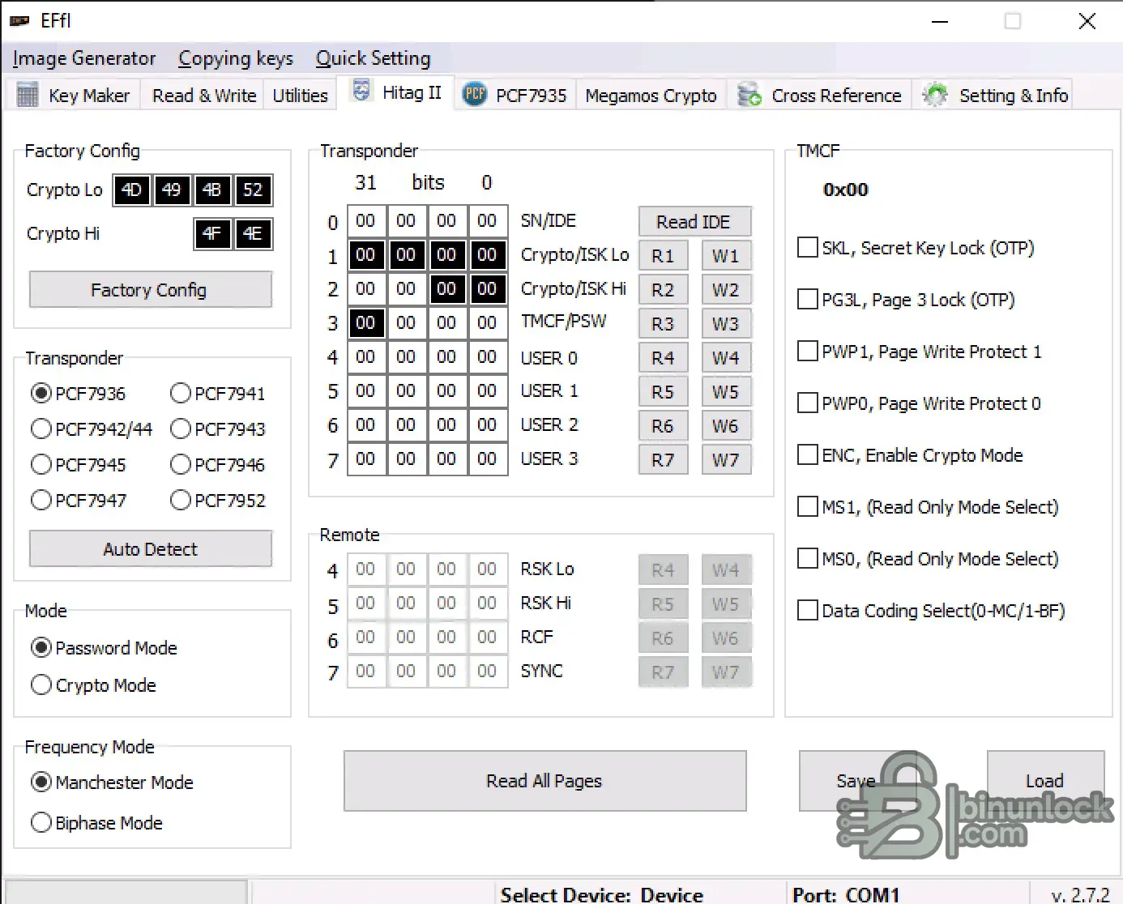
Task: Click Read All Pages
Action: (544, 781)
